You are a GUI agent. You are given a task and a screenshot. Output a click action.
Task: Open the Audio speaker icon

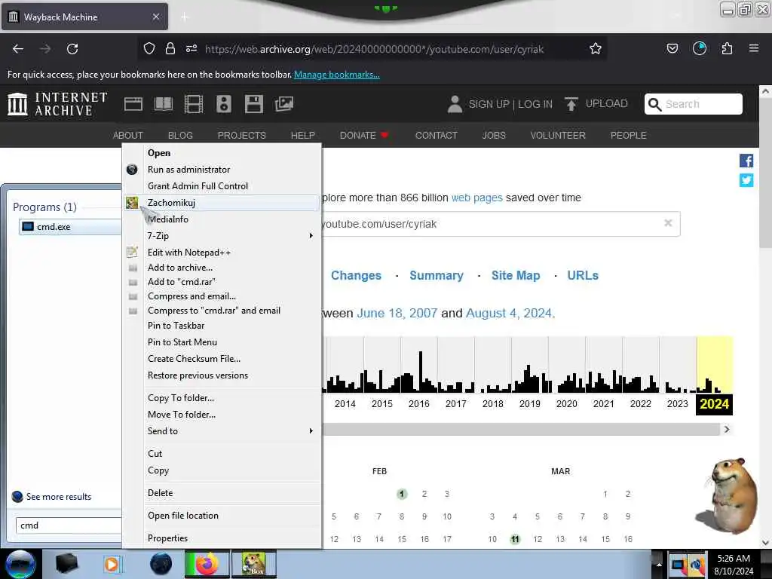click(x=223, y=104)
